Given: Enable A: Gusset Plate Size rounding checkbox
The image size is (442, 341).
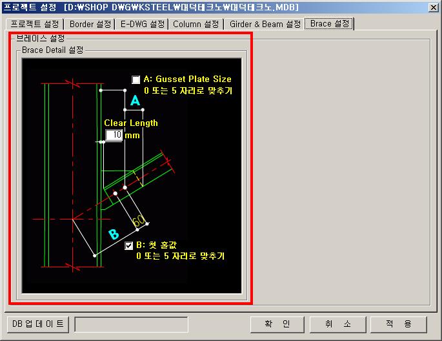Looking at the screenshot, I should point(136,80).
